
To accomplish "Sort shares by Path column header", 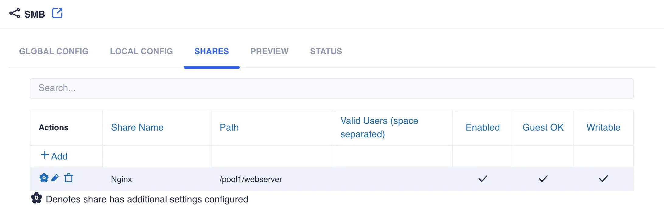I will [229, 128].
